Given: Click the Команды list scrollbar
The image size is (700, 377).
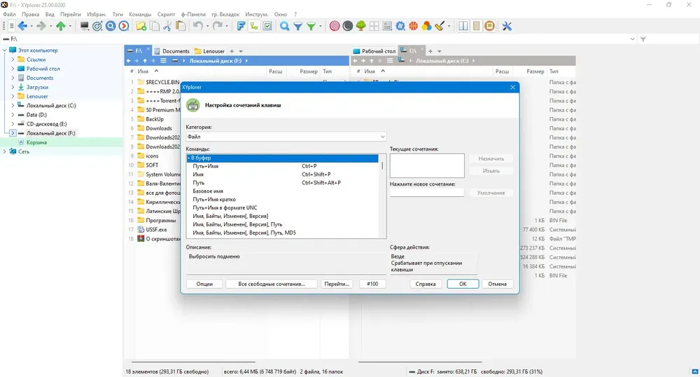Looking at the screenshot, I should [x=382, y=196].
